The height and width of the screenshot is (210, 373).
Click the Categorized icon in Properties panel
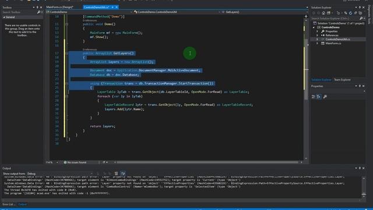[x=314, y=96]
